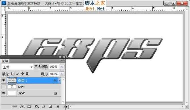The image size is (190, 110).
Task: Select the 图层 1 thumbnail
Action: (x=12, y=80)
